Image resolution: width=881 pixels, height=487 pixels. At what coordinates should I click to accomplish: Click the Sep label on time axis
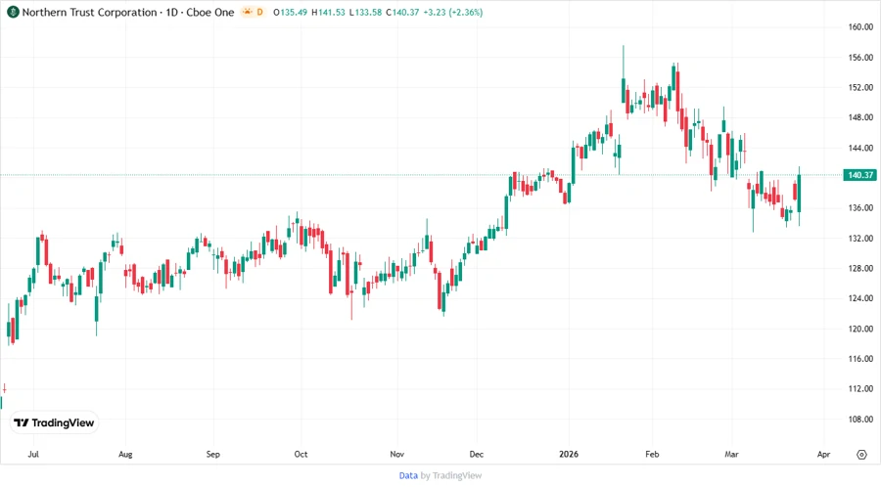coord(213,455)
